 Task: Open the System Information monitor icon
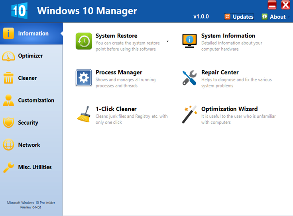(189, 41)
